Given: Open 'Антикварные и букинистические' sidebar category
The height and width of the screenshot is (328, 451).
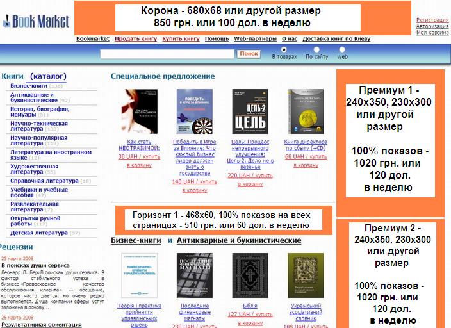Looking at the screenshot, I should click(x=34, y=97).
